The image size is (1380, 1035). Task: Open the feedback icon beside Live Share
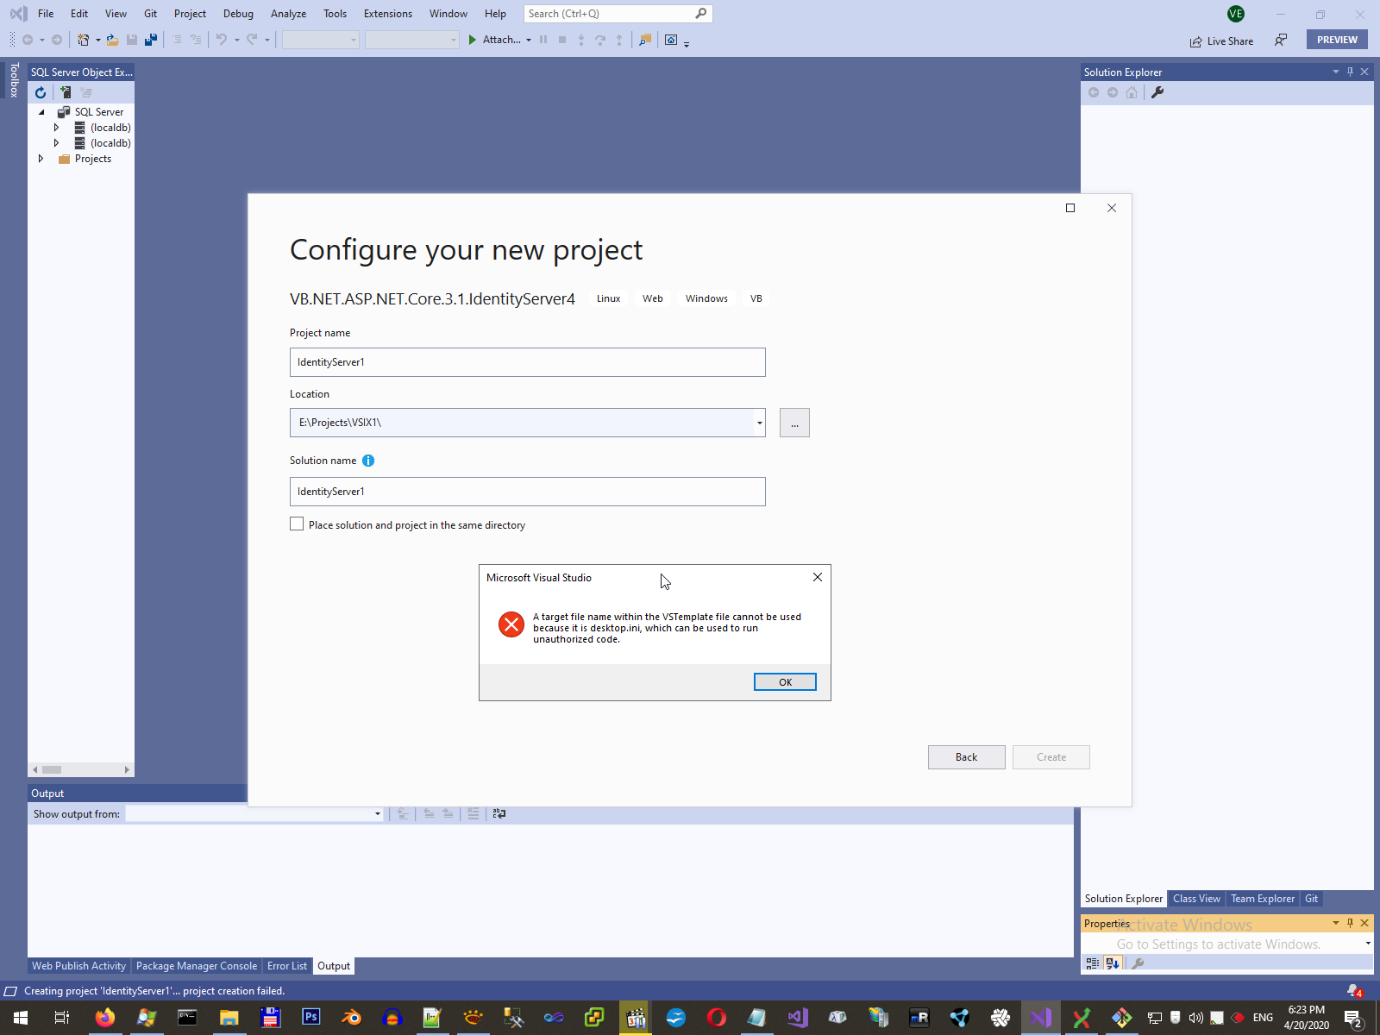point(1281,40)
